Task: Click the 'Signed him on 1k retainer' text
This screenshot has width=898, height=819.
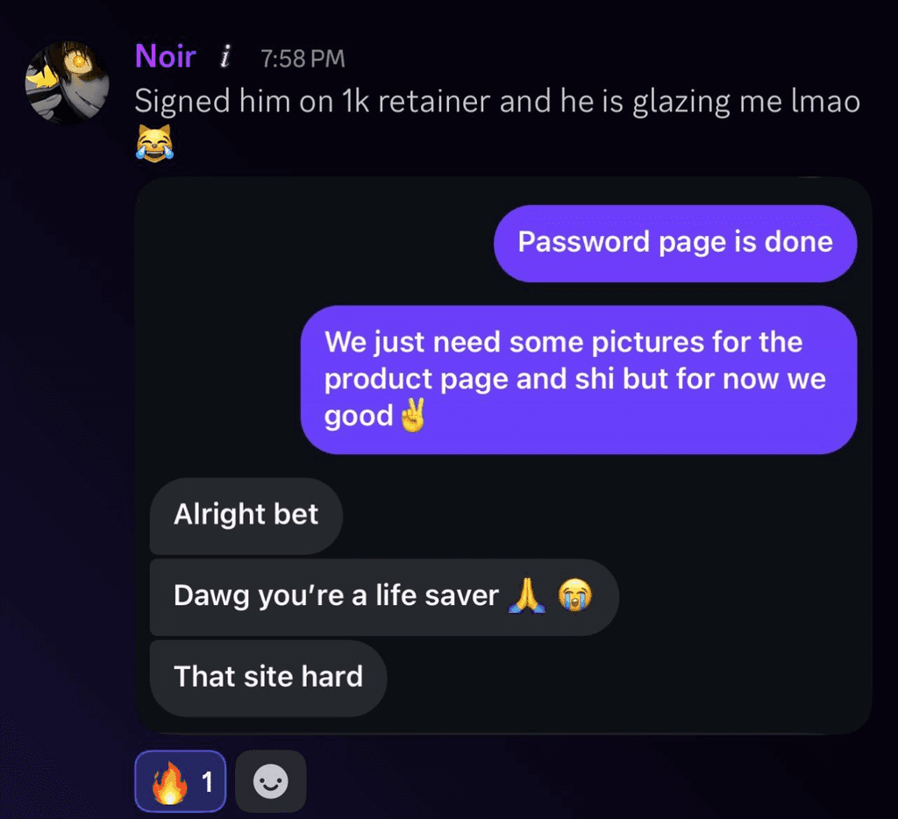Action: click(x=313, y=101)
